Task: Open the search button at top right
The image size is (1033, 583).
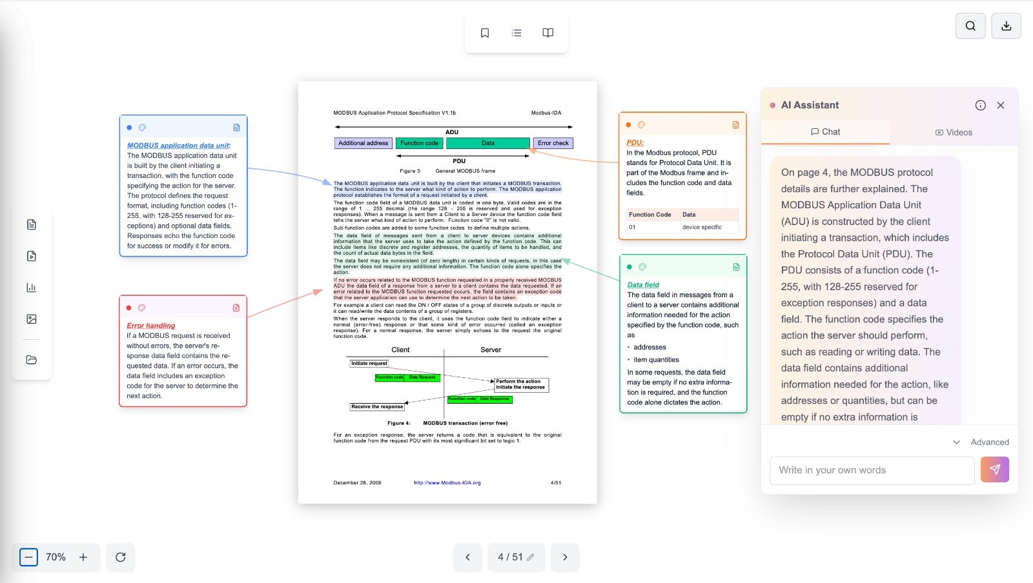Action: [970, 26]
